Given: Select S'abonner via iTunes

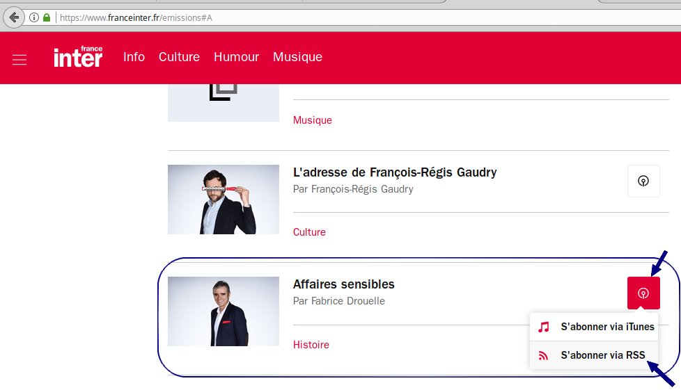Looking at the screenshot, I should coord(607,327).
